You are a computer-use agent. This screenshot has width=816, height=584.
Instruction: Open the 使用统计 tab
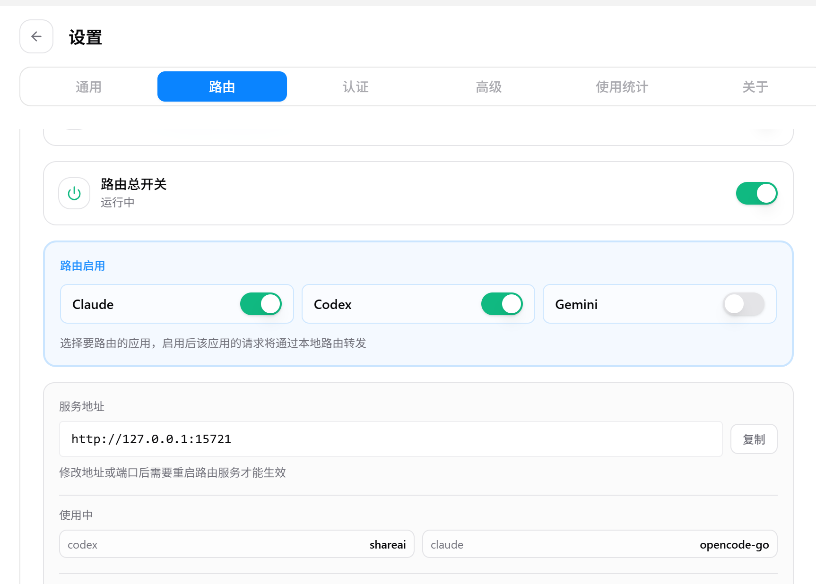point(622,86)
